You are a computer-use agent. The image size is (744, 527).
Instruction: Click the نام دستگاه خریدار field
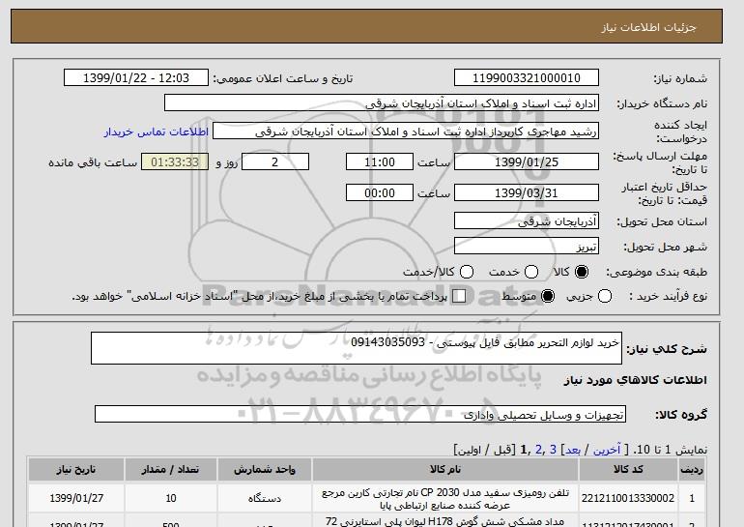382,103
